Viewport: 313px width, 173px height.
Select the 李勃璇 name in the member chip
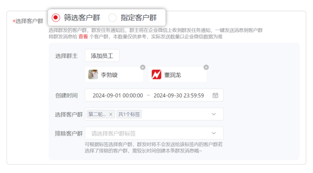109,75
